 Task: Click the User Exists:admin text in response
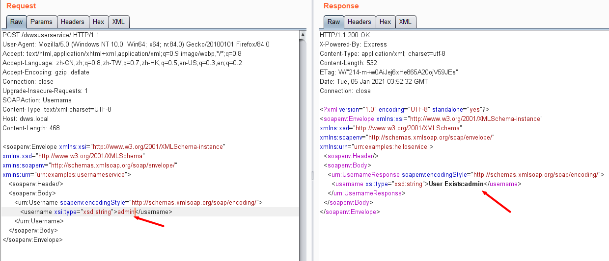click(456, 184)
